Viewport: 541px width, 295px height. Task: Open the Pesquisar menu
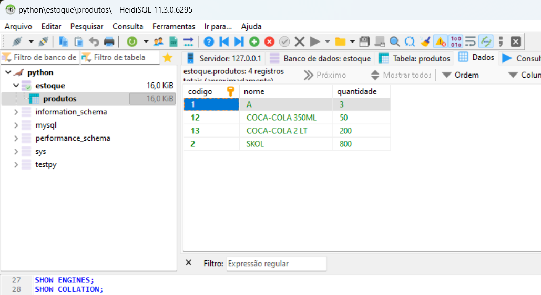(87, 27)
